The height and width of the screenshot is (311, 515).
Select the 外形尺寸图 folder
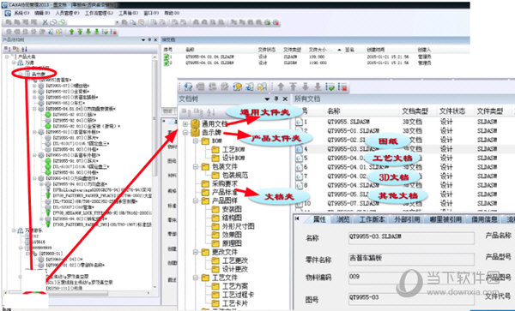[233, 226]
